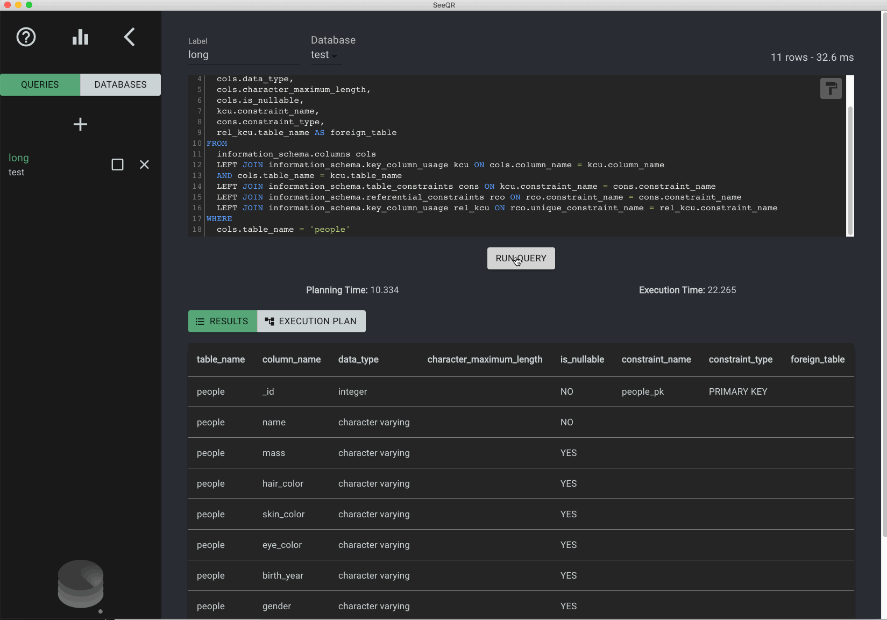Click the _id column cell

coord(268,391)
